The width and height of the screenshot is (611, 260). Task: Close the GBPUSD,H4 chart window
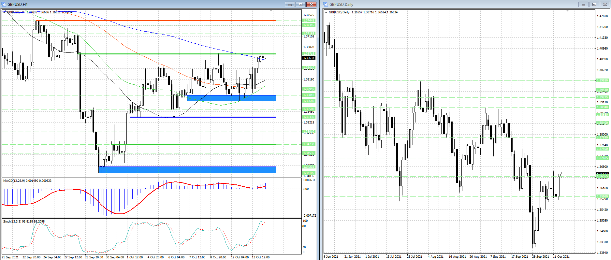click(x=312, y=4)
